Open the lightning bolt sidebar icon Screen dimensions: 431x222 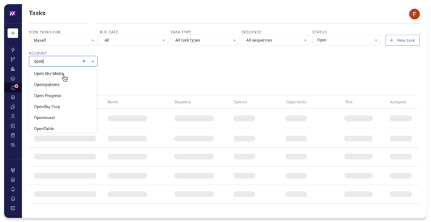coord(13,50)
